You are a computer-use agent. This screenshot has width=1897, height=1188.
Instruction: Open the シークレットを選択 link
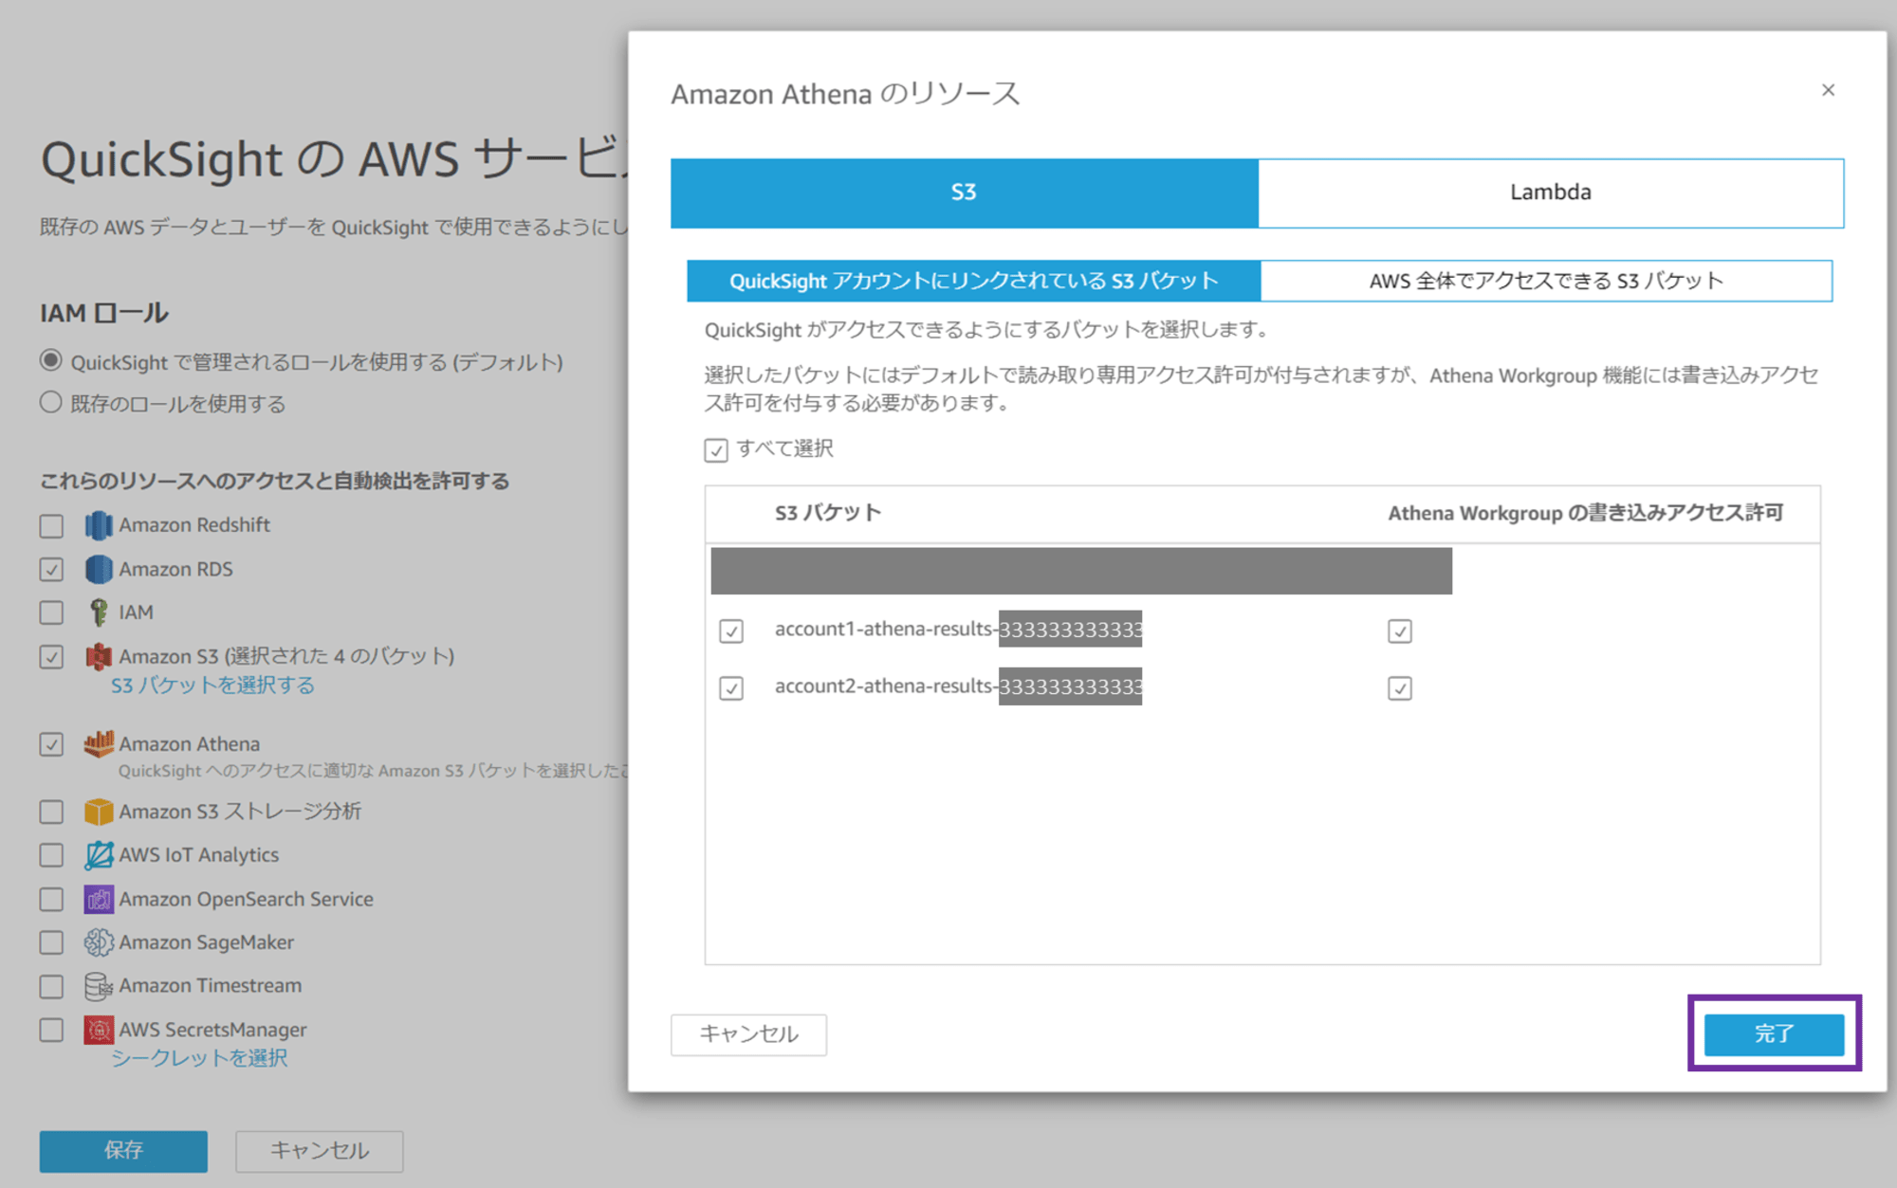[199, 1058]
